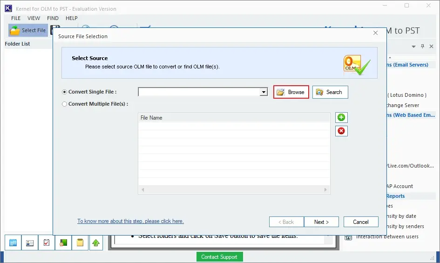
Task: Select the Reports heading in right panel
Action: tap(396, 196)
